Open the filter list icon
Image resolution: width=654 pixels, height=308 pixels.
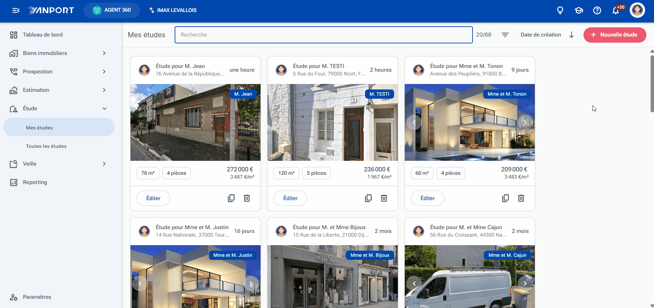pyautogui.click(x=505, y=35)
